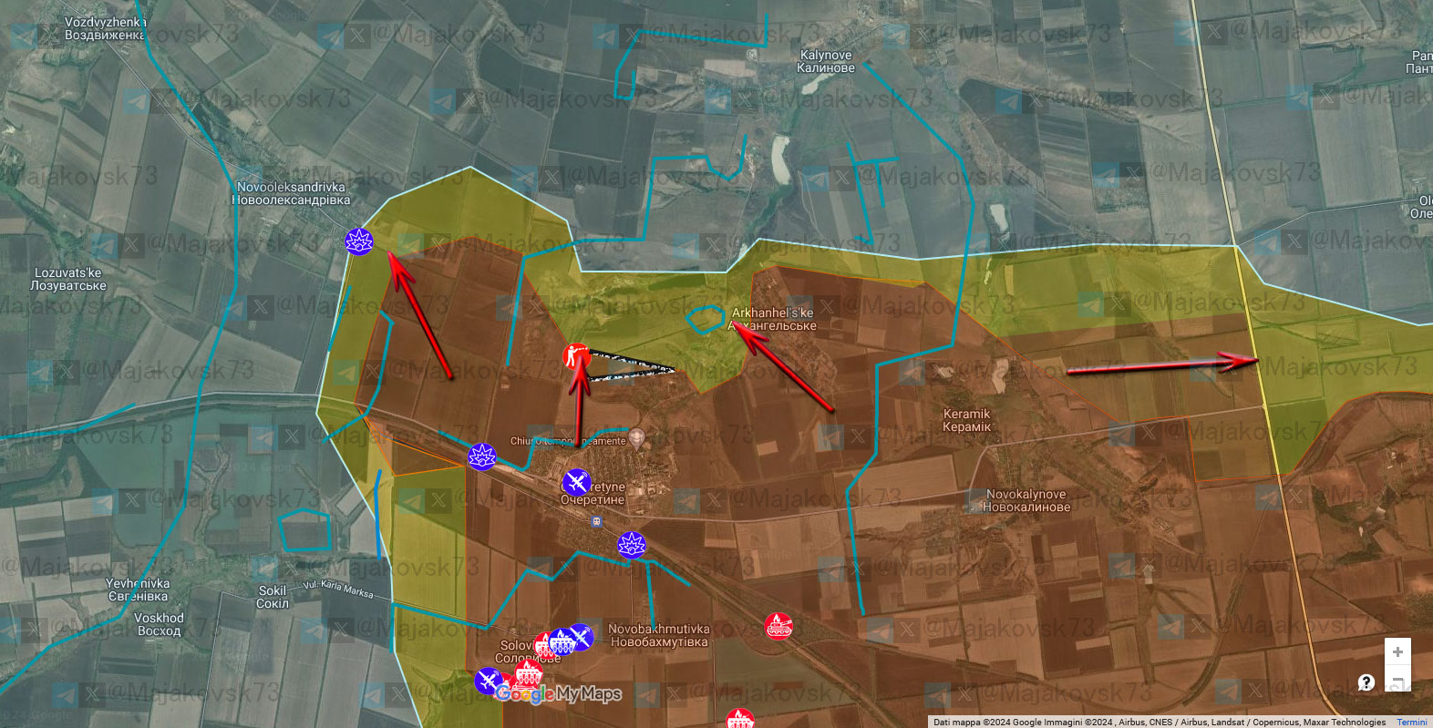The width and height of the screenshot is (1433, 728).
Task: Select the red tank marker east of Novobakhmutivka
Action: (x=778, y=626)
